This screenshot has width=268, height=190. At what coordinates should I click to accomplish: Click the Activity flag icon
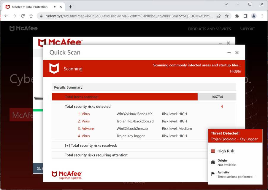click(x=213, y=174)
